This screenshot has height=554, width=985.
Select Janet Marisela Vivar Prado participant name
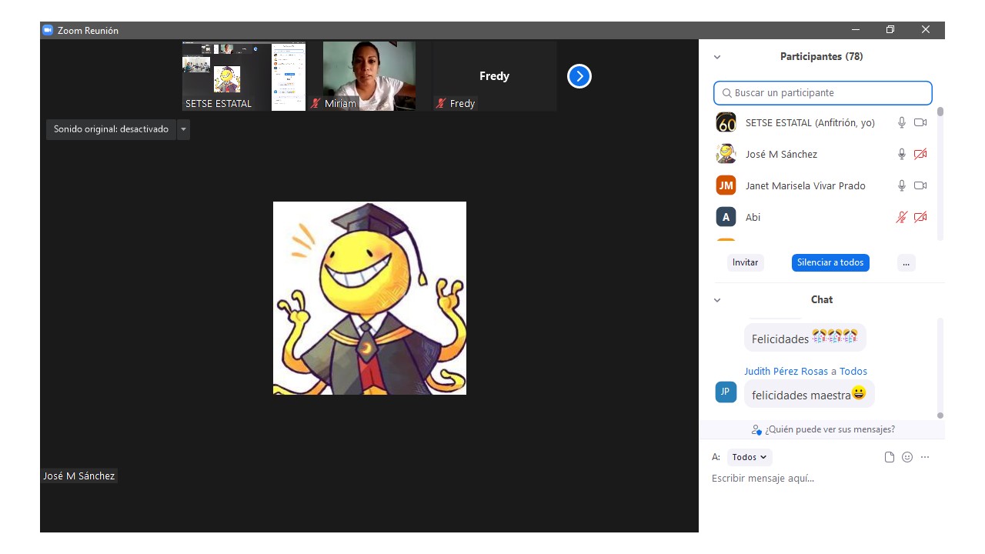(x=805, y=185)
